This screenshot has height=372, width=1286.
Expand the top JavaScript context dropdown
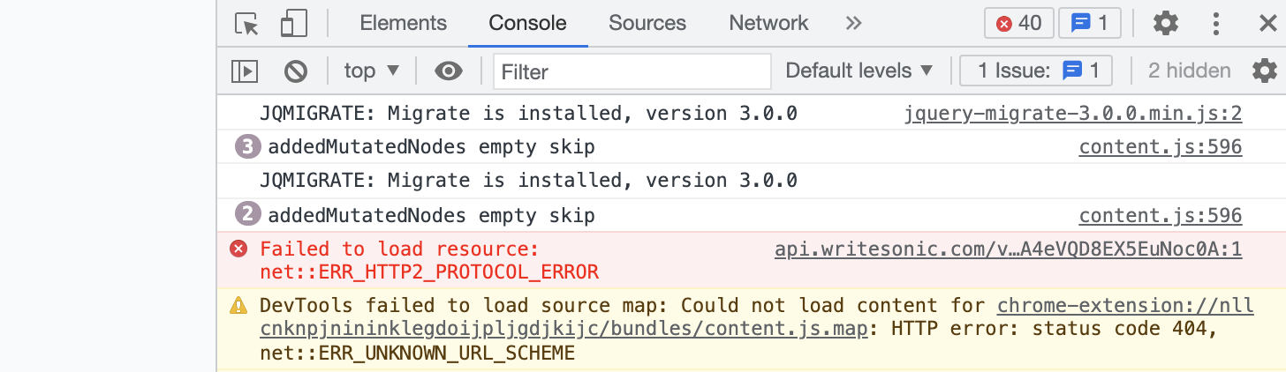tap(372, 71)
